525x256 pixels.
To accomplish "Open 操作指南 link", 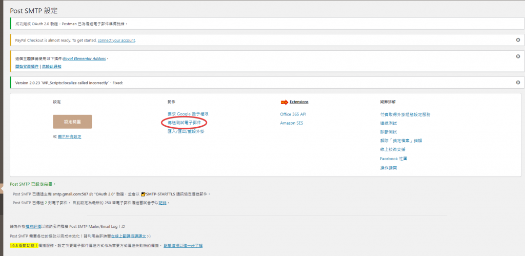I will click(x=389, y=168).
